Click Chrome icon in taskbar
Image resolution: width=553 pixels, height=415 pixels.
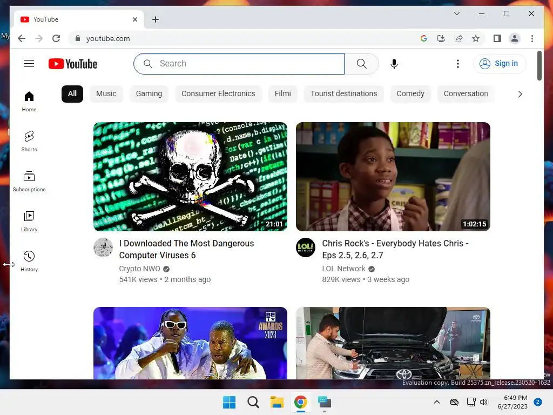[x=300, y=402]
